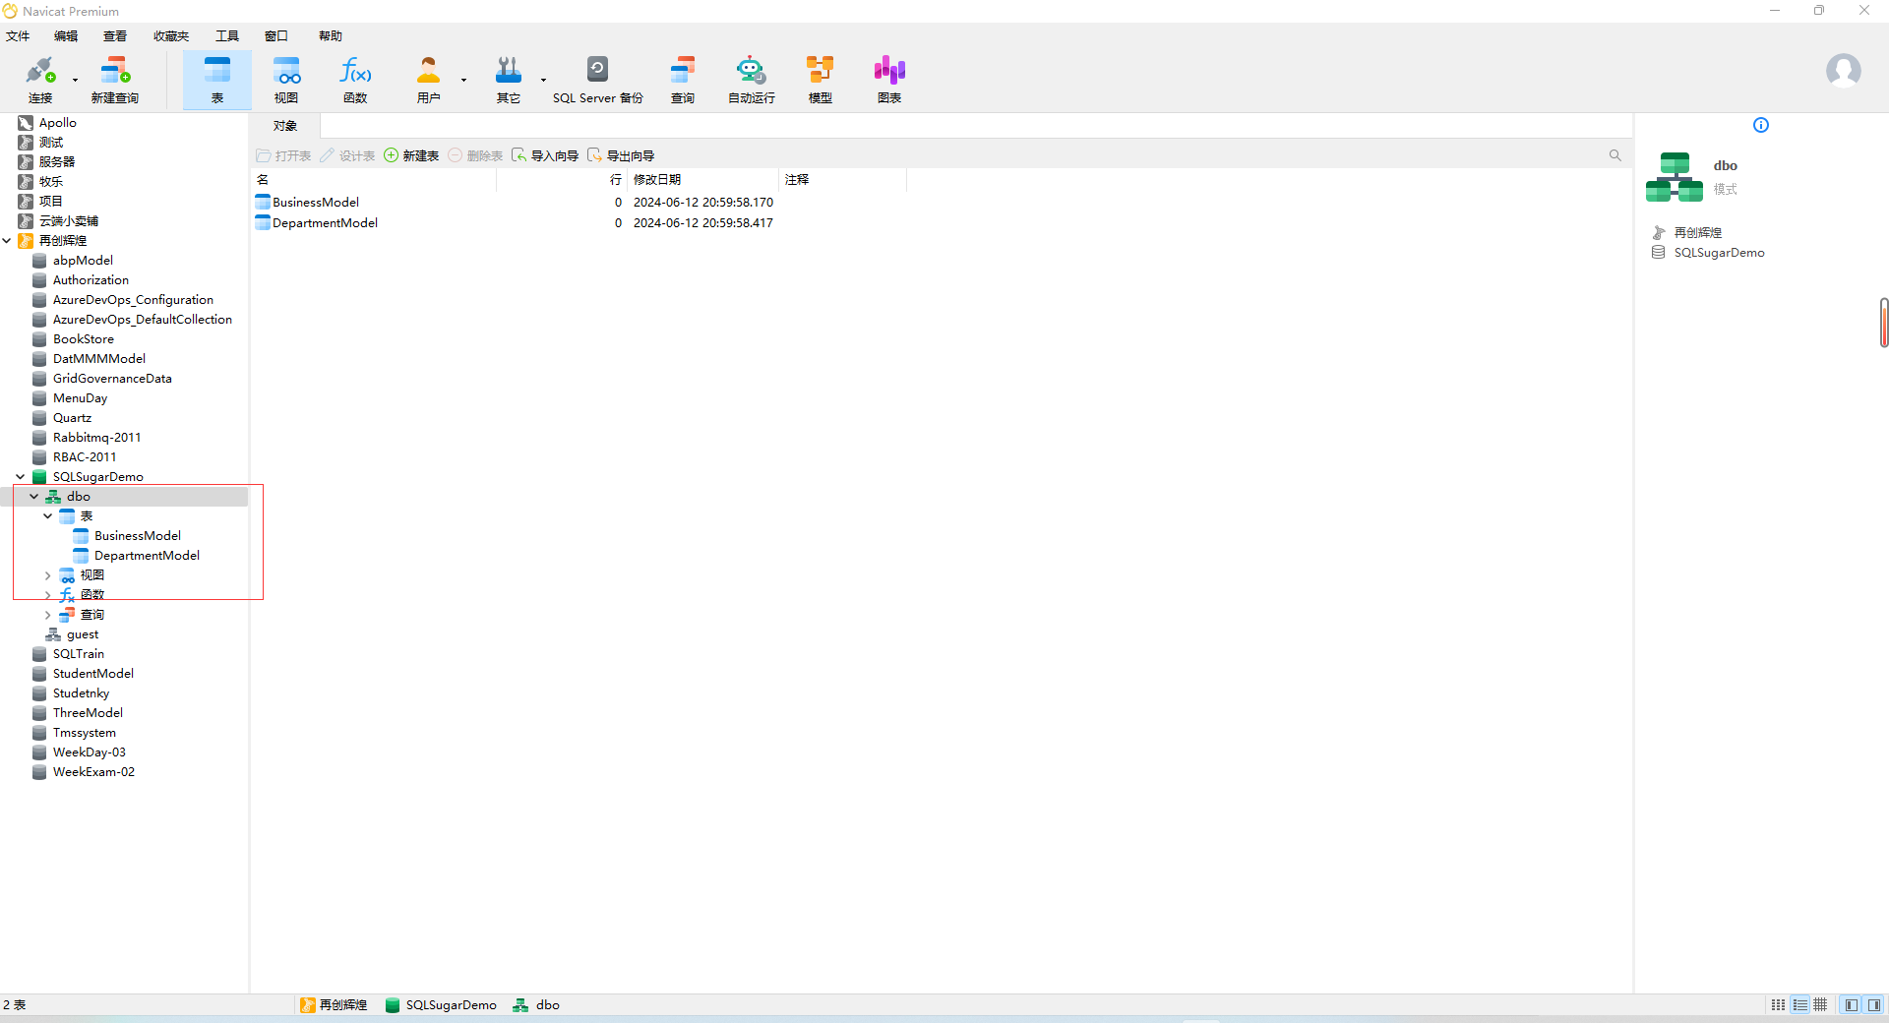Open the 用户 (User) toolbar icon
This screenshot has height=1023, width=1889.
[428, 79]
